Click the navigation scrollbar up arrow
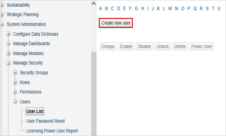Viewport: 226px width, 136px height. tap(94, 4)
